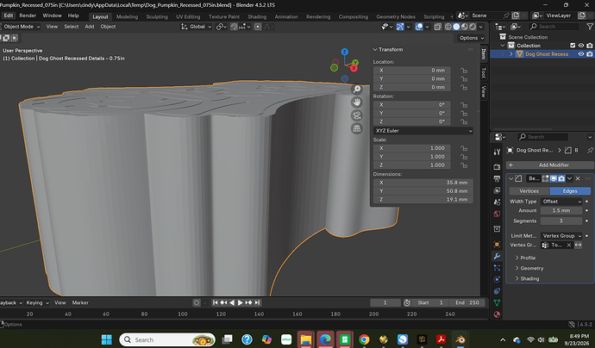Toggle Bevel modifier viewport display
595x348 pixels.
click(554, 178)
